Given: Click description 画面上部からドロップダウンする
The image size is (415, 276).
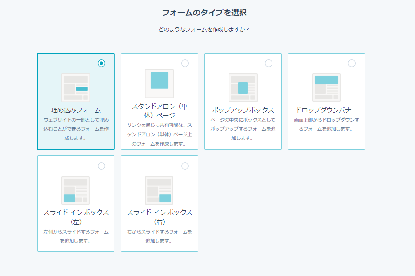Looking at the screenshot, I should point(326,124).
